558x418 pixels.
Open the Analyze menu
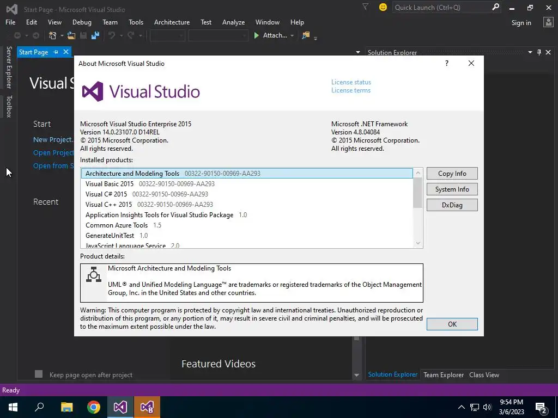pos(233,22)
